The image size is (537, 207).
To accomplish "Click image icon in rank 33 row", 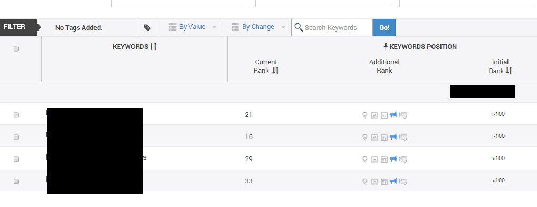I will point(375,181).
